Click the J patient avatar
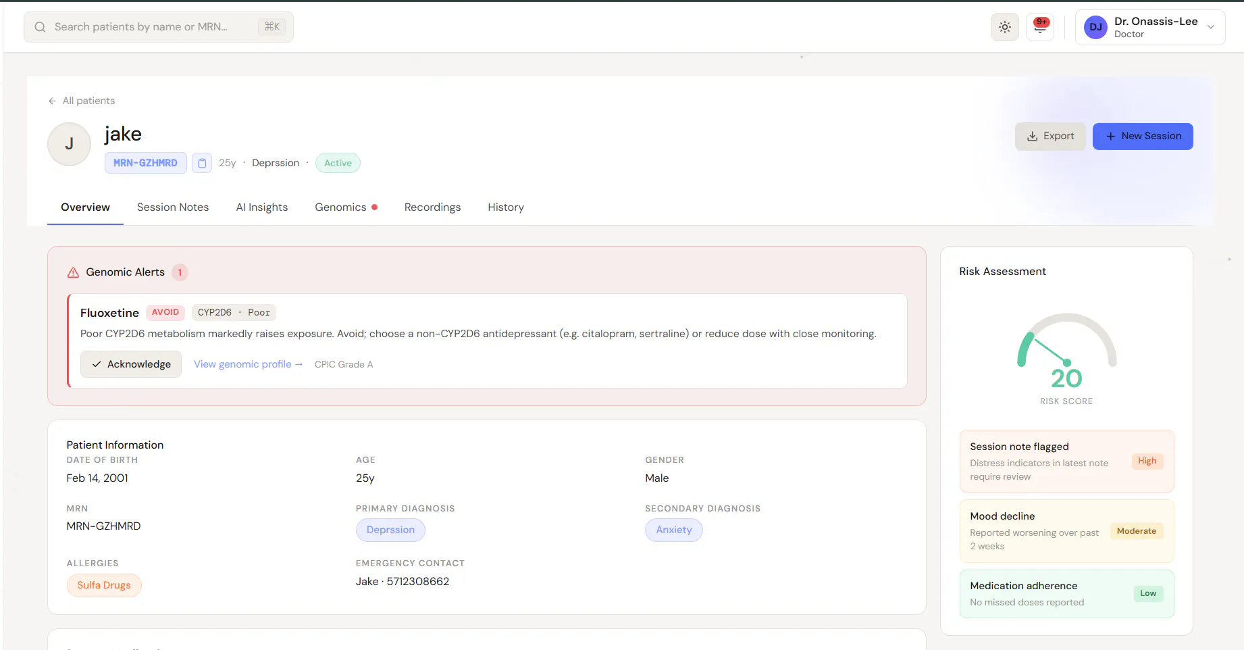The height and width of the screenshot is (650, 1244). pos(69,144)
